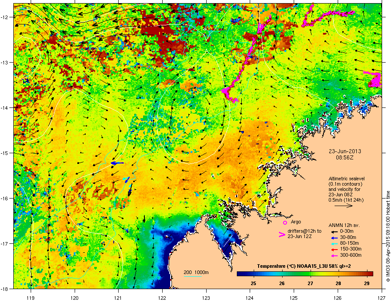
Task: Click the longitude axis label '125'
Action: pyautogui.click(x=294, y=298)
